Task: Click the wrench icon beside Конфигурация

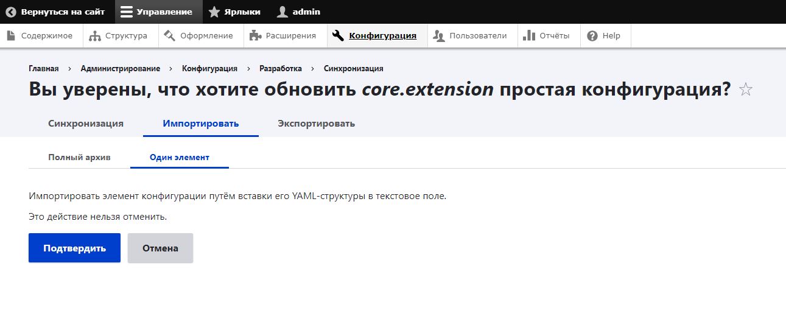Action: [x=339, y=36]
